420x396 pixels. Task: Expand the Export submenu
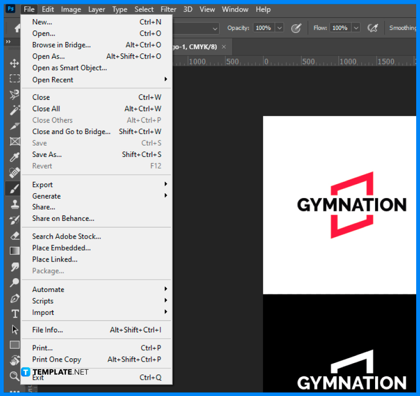click(x=42, y=185)
